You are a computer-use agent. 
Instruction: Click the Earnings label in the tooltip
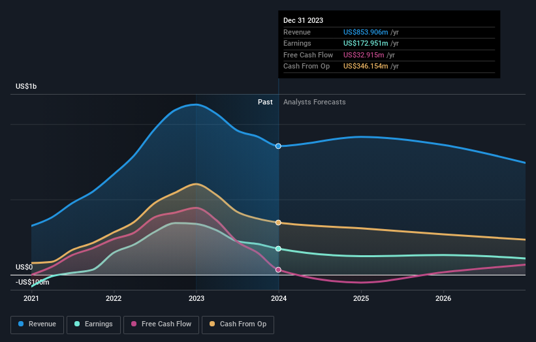[298, 43]
